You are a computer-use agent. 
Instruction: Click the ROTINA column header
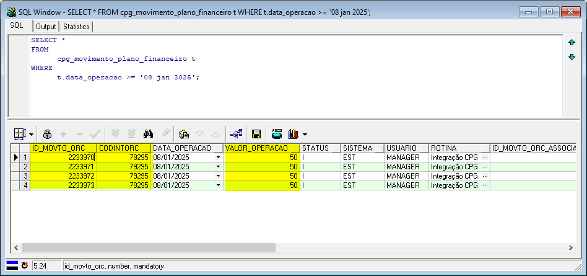pos(459,148)
